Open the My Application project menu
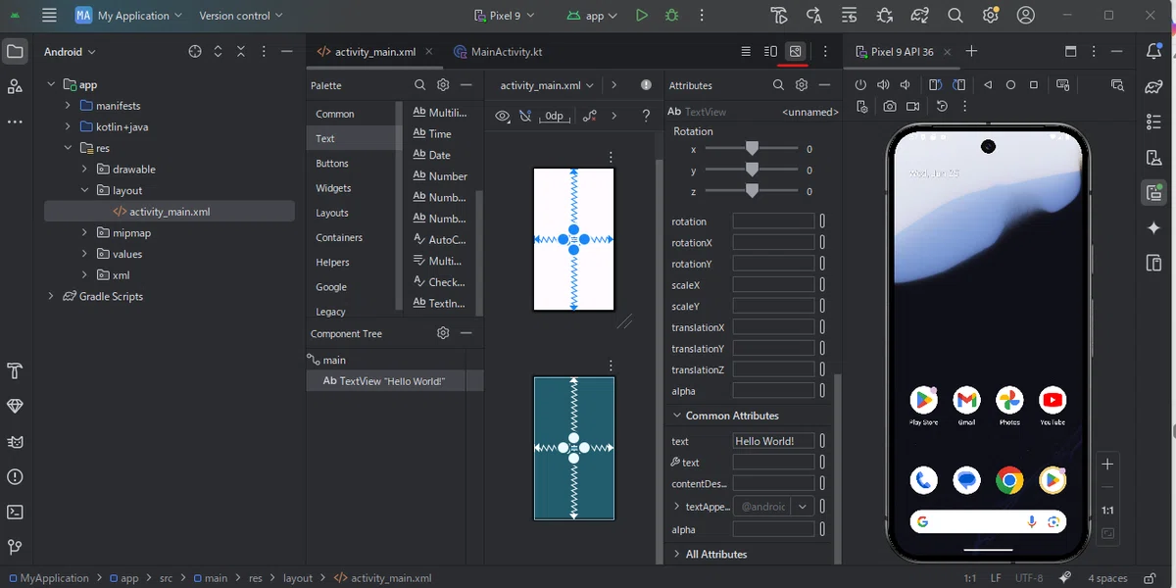Viewport: 1176px width, 588px height. [x=129, y=16]
